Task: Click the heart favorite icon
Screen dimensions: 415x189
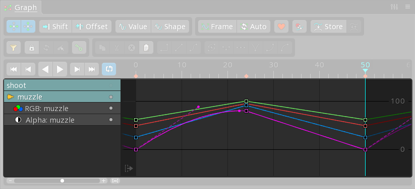Action: click(x=281, y=27)
